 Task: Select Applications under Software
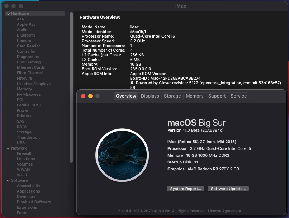coord(28,191)
